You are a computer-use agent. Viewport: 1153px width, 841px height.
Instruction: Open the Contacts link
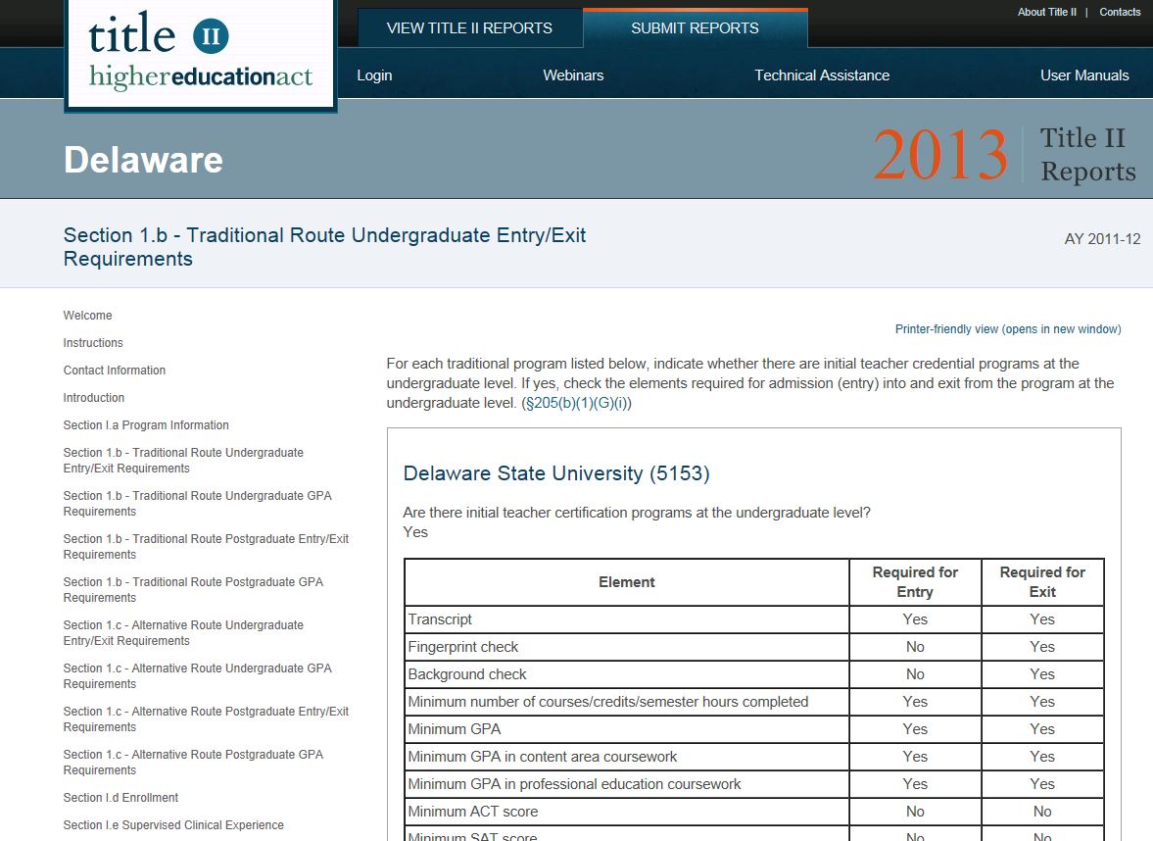(x=1120, y=12)
